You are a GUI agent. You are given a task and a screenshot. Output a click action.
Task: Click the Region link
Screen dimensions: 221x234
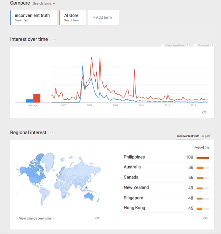point(199,148)
